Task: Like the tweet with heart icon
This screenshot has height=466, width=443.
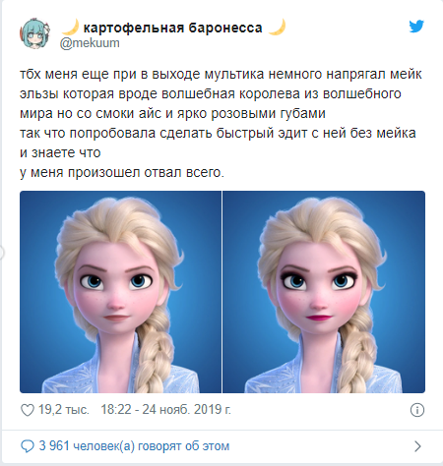Action: pos(28,410)
